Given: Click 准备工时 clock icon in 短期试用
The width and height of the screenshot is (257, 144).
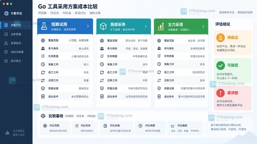Looking at the screenshot, I should click(x=43, y=64).
